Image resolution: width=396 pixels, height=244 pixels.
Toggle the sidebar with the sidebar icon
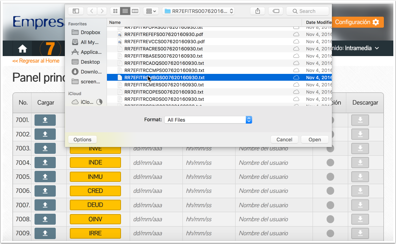pos(76,11)
